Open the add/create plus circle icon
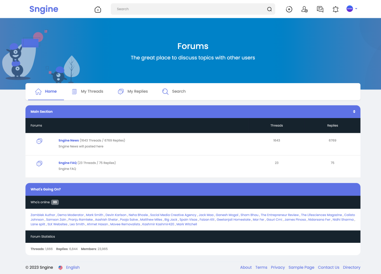 coord(289,9)
